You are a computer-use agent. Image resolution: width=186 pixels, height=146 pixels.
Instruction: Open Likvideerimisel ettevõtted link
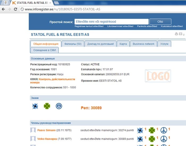(120, 26)
